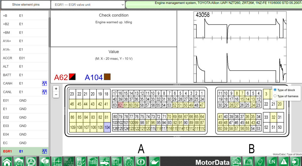
Task: Select the E03 GND row
Action: pyautogui.click(x=24, y=126)
